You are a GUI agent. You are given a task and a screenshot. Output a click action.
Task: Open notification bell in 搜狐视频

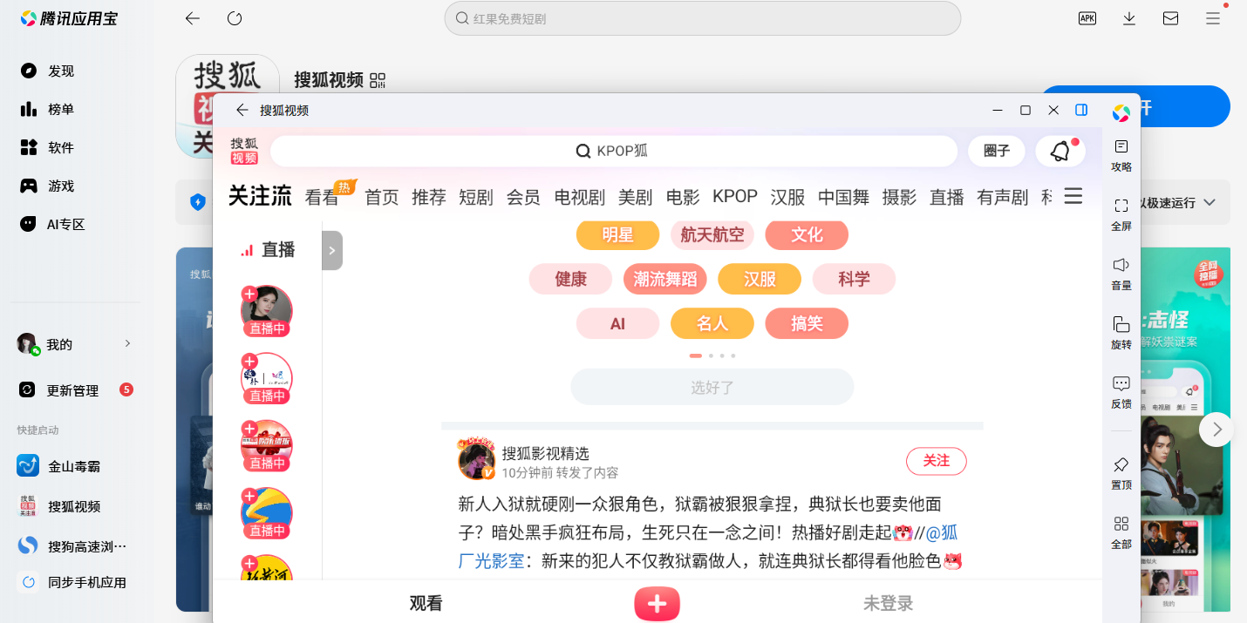click(1060, 151)
